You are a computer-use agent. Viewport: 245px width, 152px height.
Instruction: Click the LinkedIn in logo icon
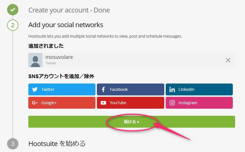172,89
